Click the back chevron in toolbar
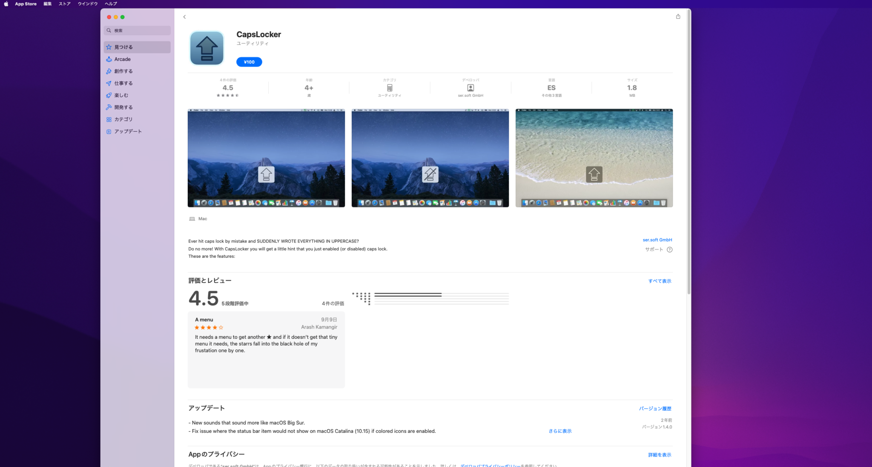Image resolution: width=872 pixels, height=467 pixels. 184,17
